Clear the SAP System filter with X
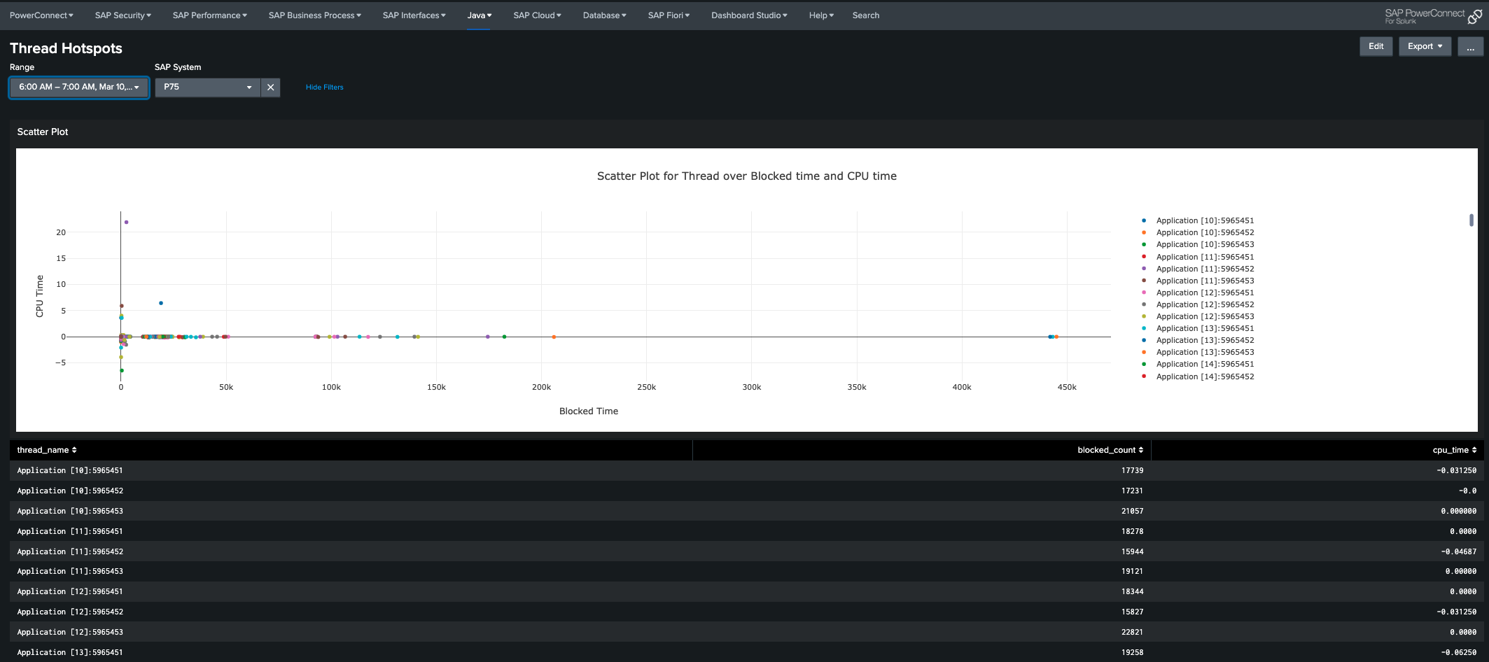This screenshot has height=662, width=1489. [x=270, y=87]
